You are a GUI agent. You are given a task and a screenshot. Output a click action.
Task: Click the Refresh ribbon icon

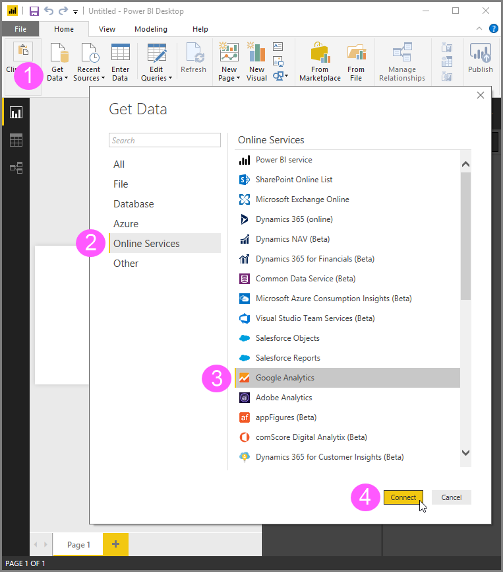click(x=194, y=52)
